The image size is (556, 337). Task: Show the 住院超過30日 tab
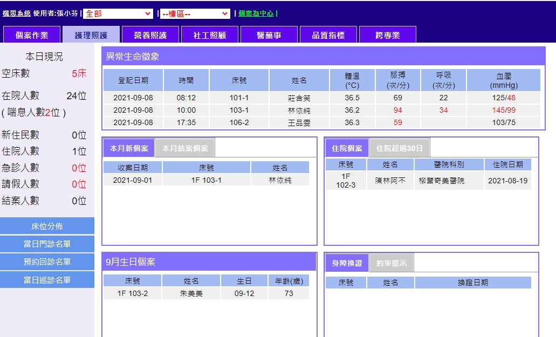point(399,148)
